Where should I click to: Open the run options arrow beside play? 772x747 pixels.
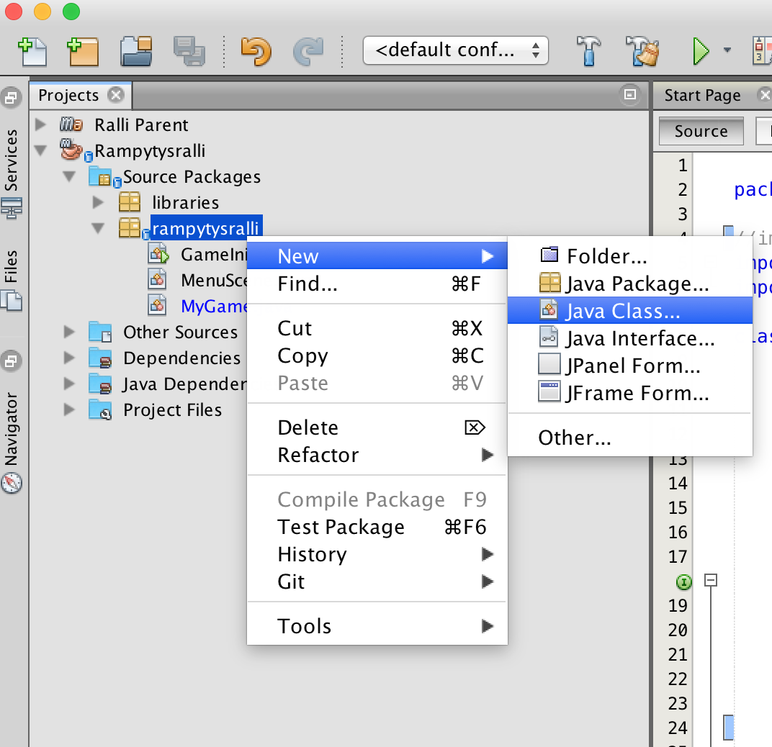coord(727,50)
